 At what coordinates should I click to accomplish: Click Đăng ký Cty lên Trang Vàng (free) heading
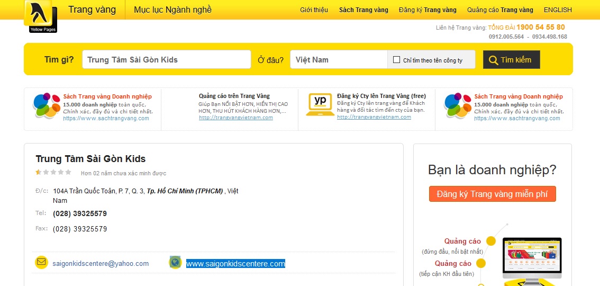(x=381, y=96)
